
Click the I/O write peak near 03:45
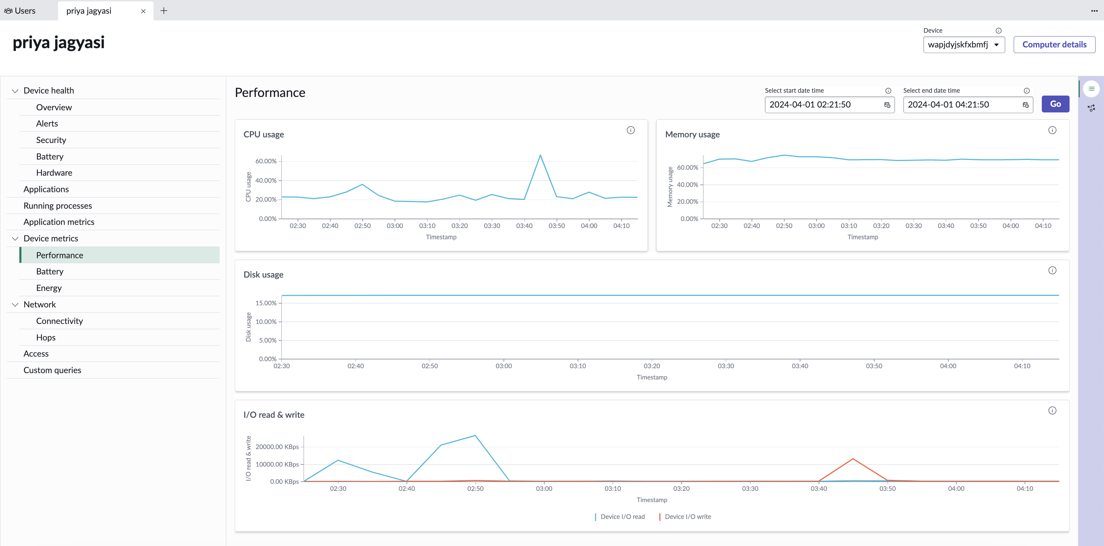(853, 459)
